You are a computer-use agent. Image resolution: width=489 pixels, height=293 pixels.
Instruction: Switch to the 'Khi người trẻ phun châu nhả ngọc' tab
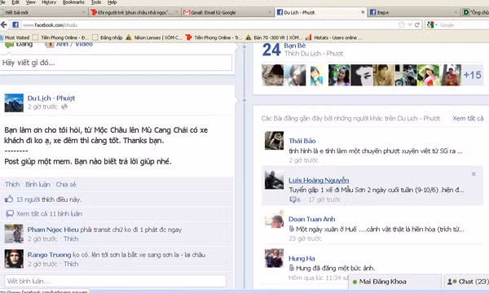134,12
